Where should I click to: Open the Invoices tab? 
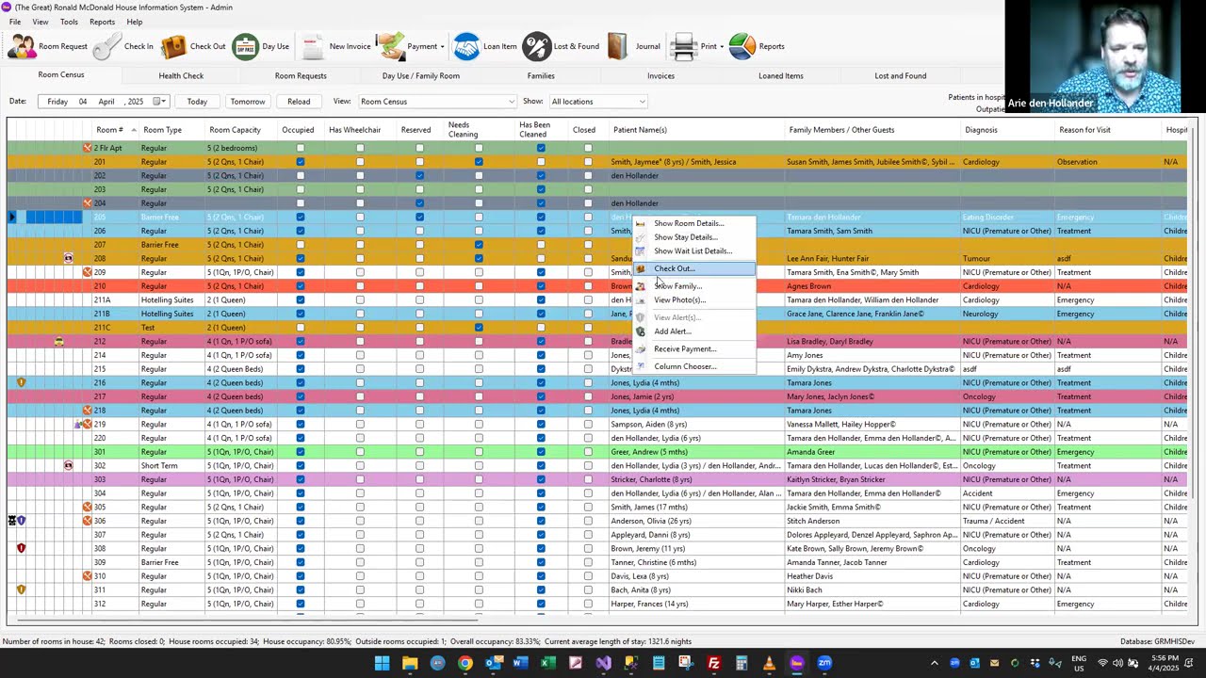(660, 75)
